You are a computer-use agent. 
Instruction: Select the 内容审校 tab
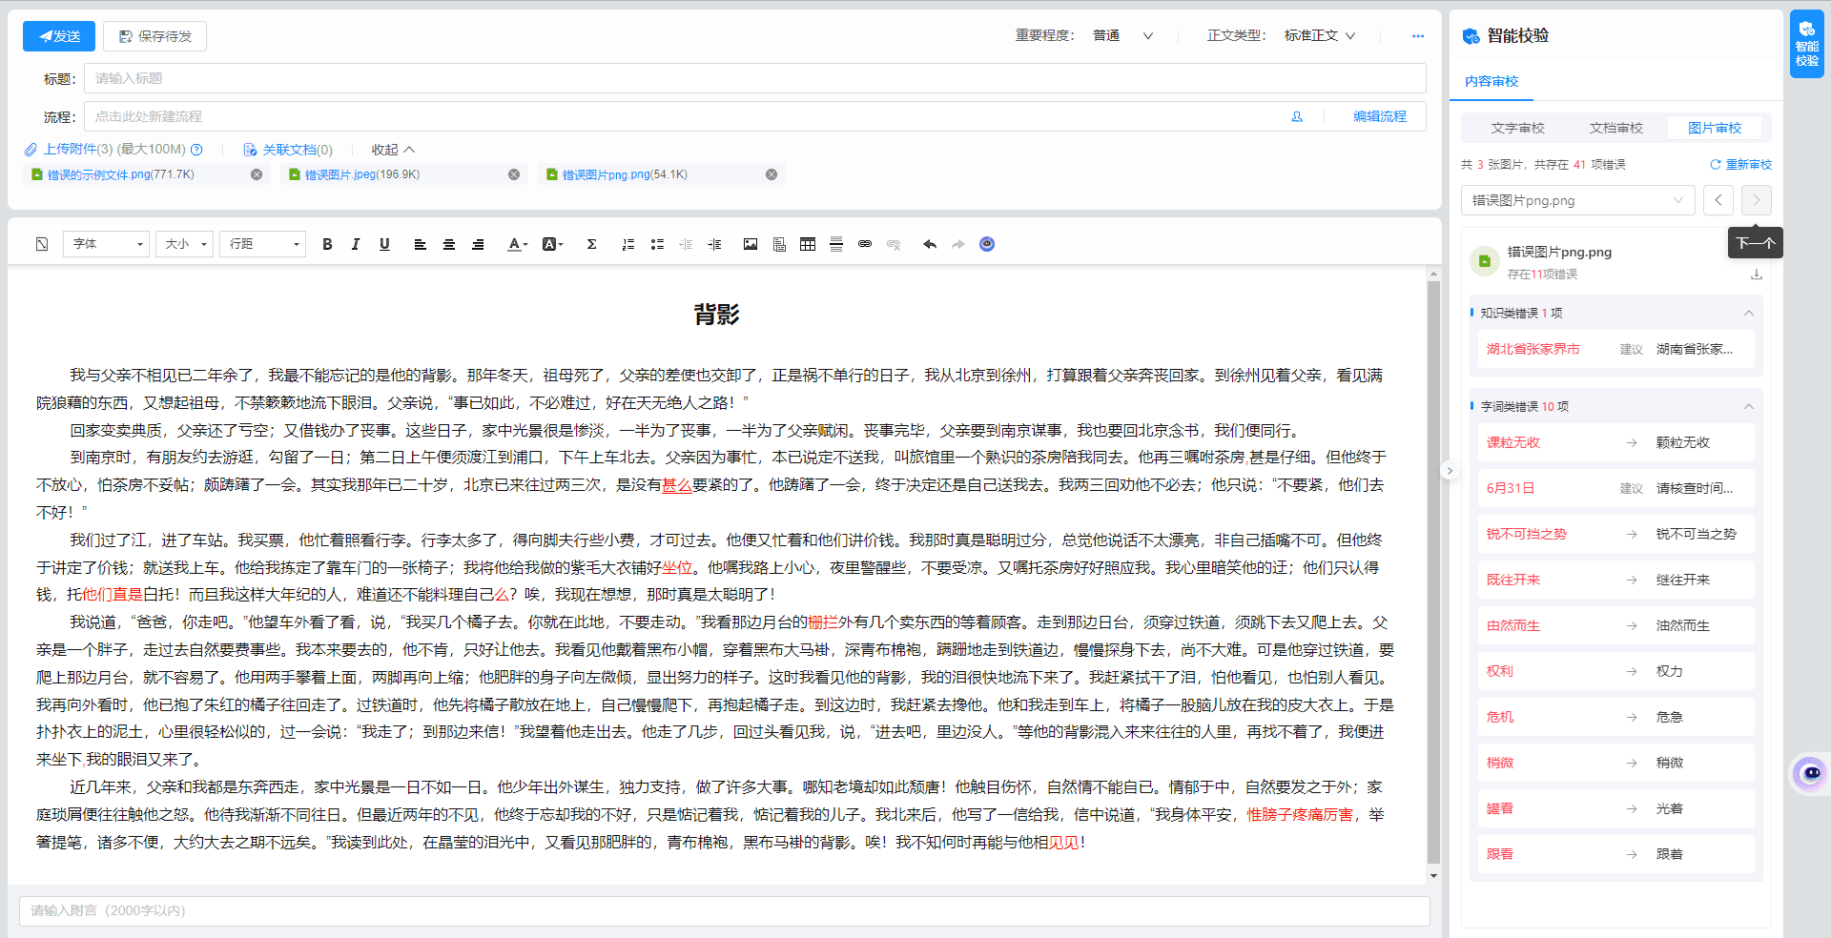1492,81
